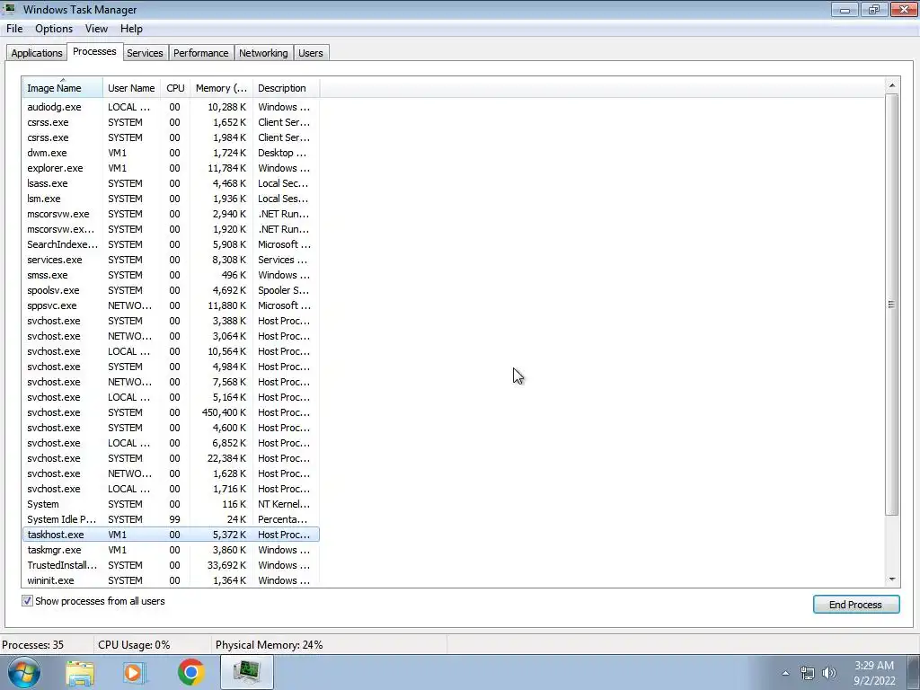Open the View menu

pos(96,29)
